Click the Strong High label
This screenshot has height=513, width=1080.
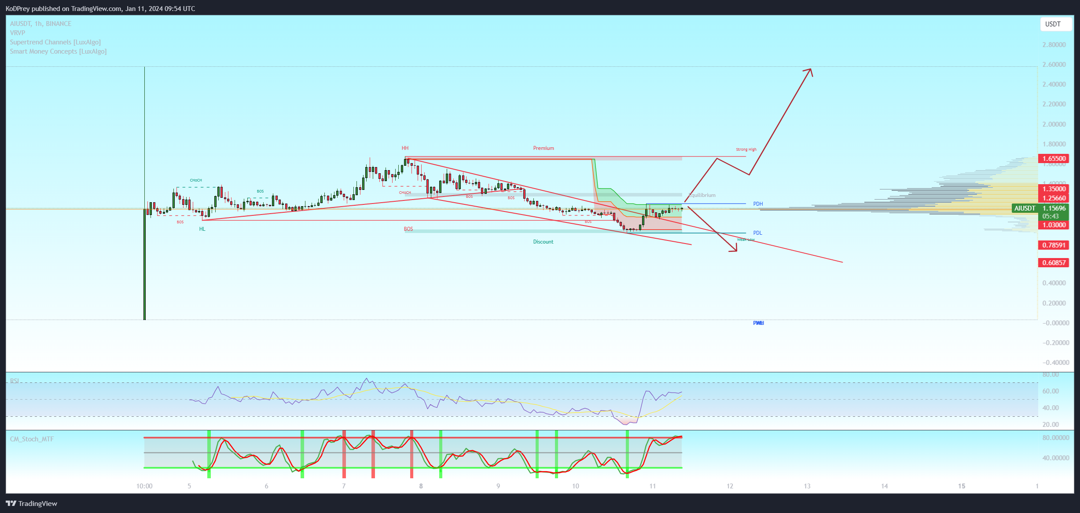(x=746, y=149)
